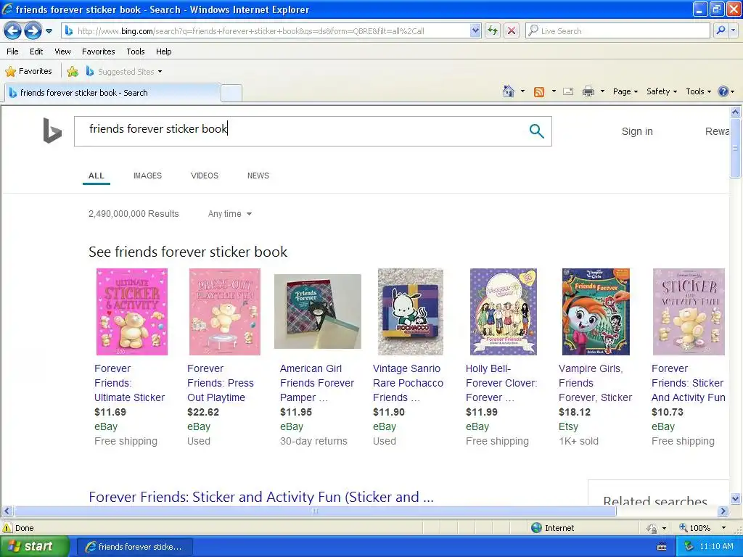This screenshot has width=743, height=557.
Task: Click the Print icon
Action: pyautogui.click(x=588, y=92)
